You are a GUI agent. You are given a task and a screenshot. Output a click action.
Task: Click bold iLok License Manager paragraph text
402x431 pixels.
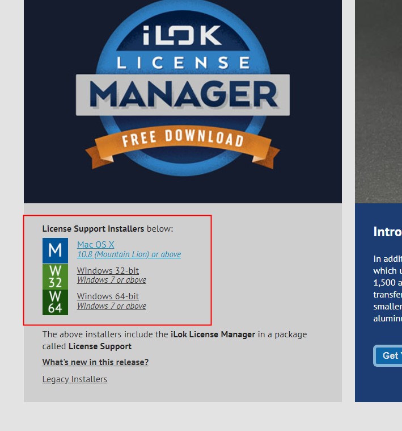213,334
